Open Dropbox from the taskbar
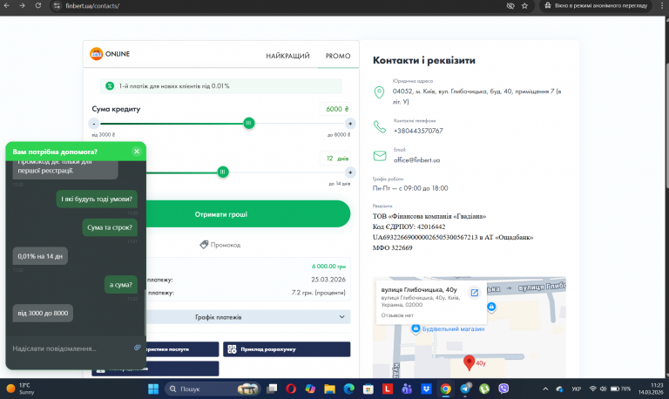669x399 pixels. (x=426, y=389)
